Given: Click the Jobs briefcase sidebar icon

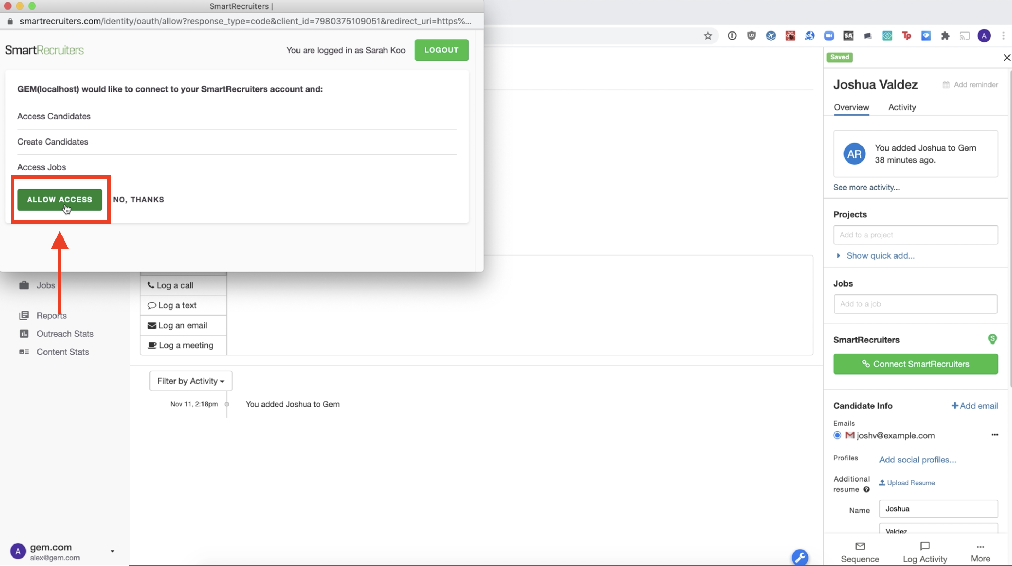Looking at the screenshot, I should point(24,285).
